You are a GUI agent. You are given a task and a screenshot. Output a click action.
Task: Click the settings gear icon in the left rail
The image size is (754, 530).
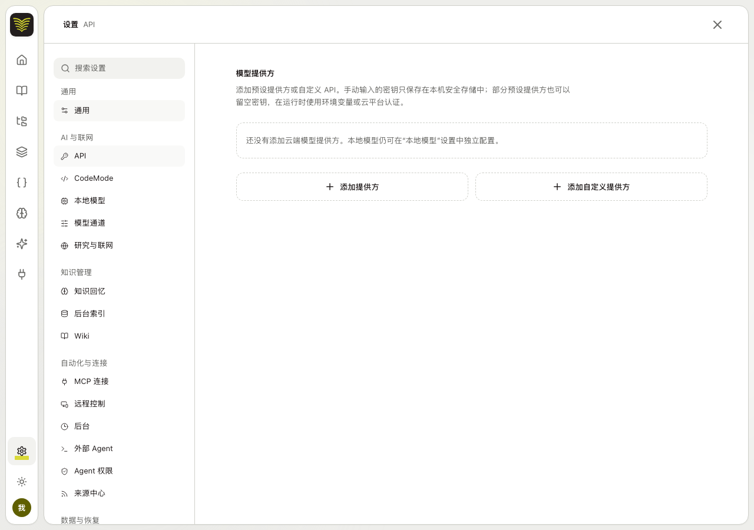(22, 451)
